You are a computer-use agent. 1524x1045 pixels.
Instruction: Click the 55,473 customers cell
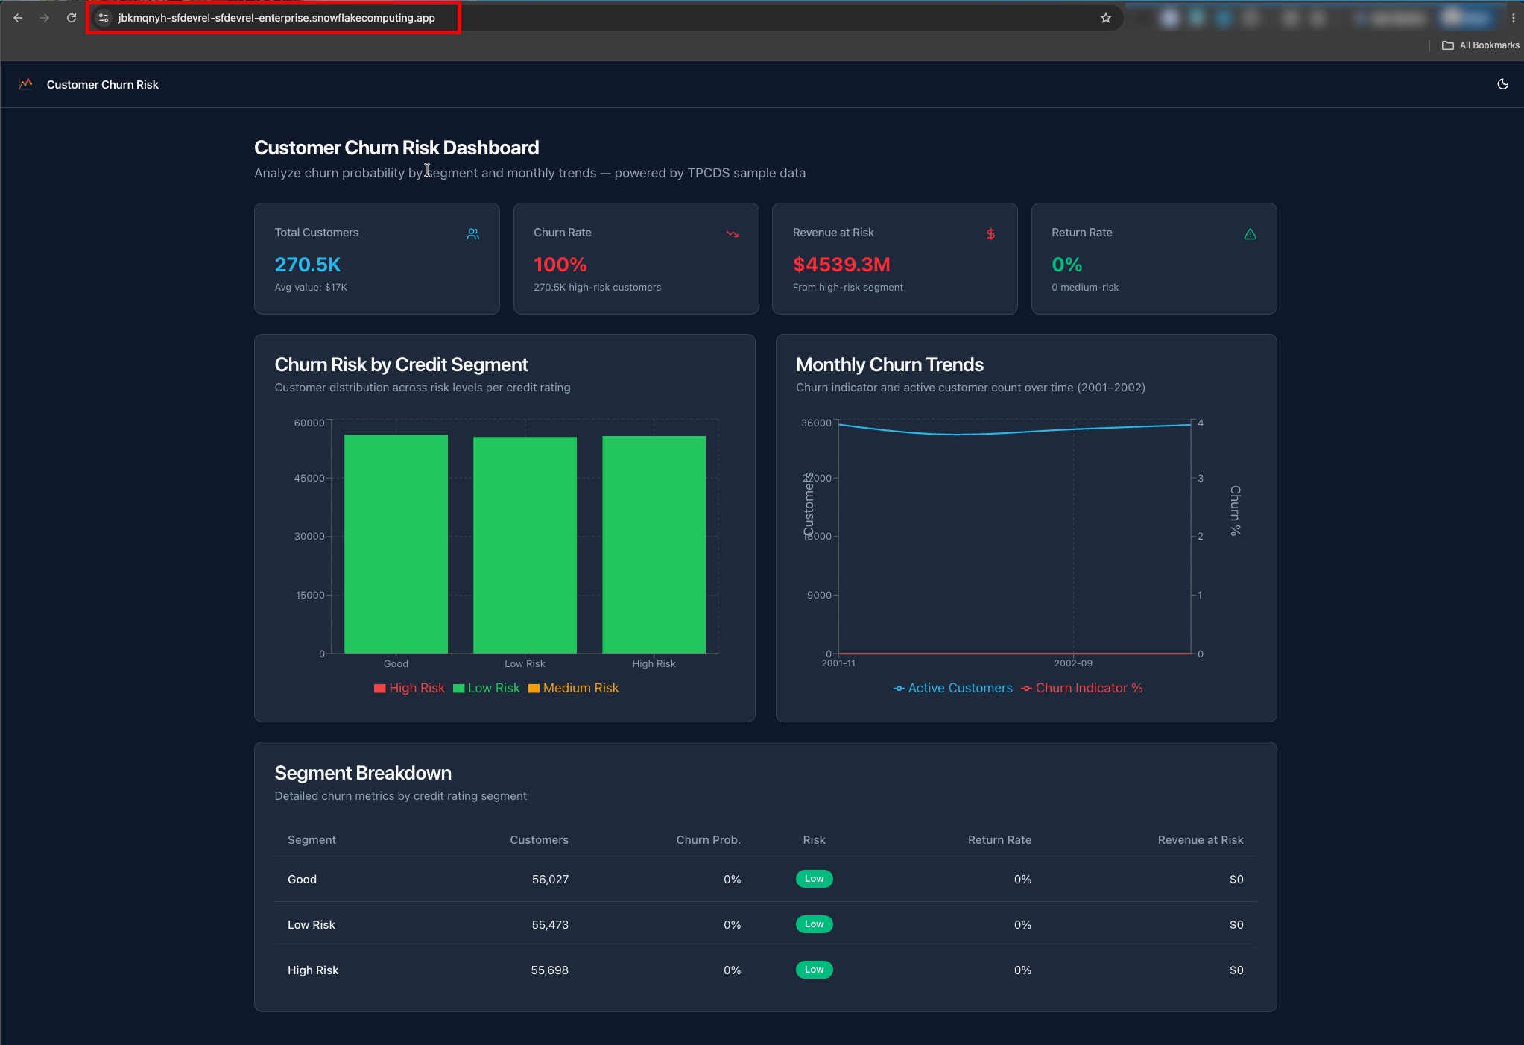click(x=550, y=925)
